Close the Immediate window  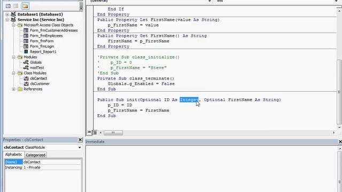340,142
